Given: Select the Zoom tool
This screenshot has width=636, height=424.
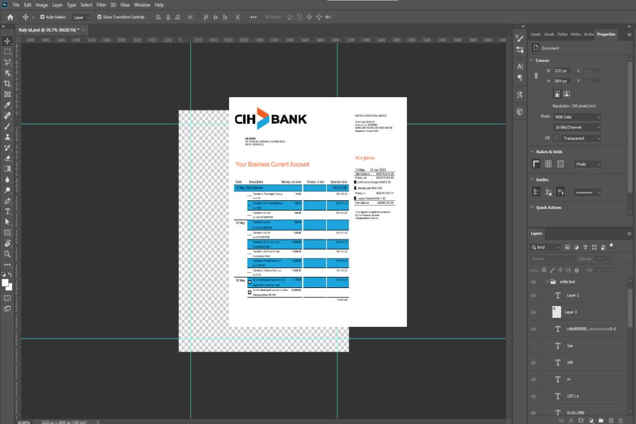Looking at the screenshot, I should [8, 254].
